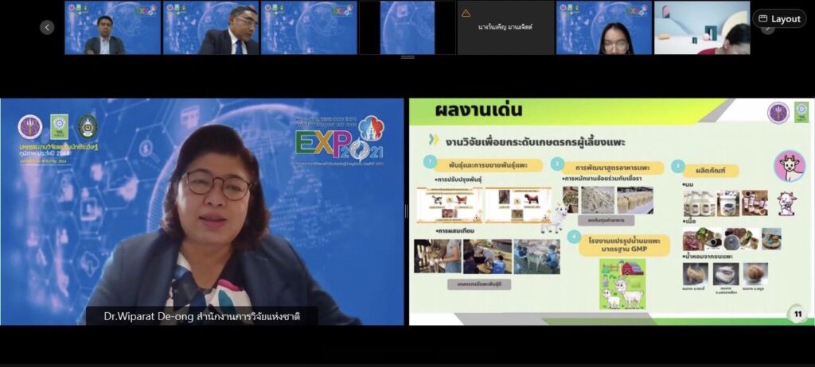Open the Layout options button

pos(778,19)
